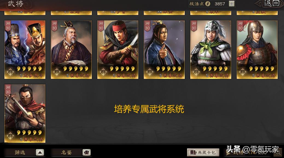Select the elderly official general card
Screen dimensions: 284x158
point(71,50)
